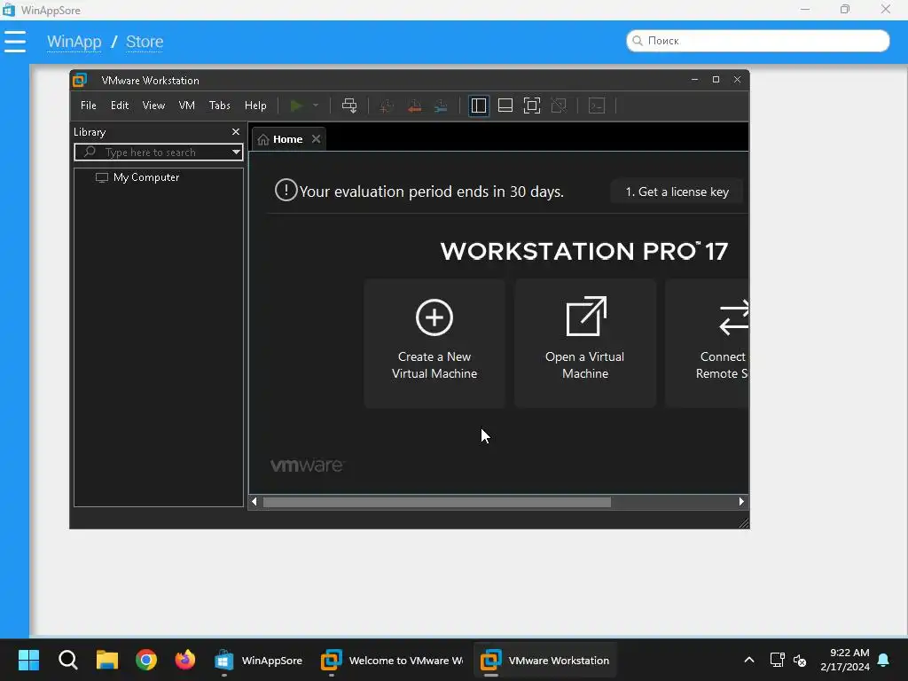
Task: Click the Revert to Snapshot toolbar icon
Action: tap(414, 106)
